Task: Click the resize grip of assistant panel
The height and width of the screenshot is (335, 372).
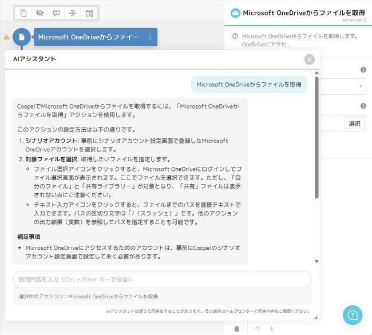Action: coord(315,317)
